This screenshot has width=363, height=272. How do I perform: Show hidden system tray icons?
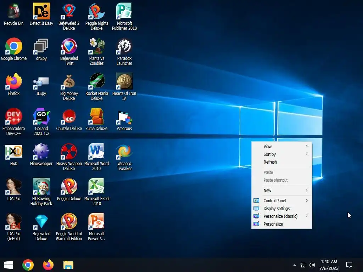coord(295,265)
